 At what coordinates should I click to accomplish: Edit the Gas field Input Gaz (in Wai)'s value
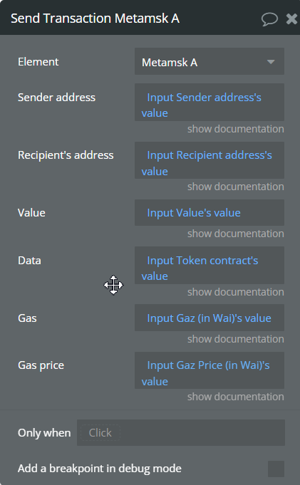pyautogui.click(x=210, y=318)
